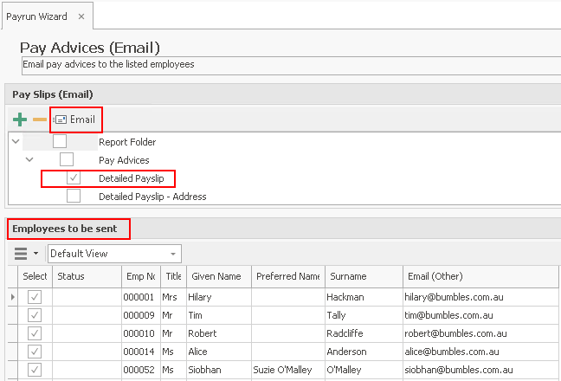The image size is (561, 381).
Task: Untick the Detailed Payslip checkbox
Action: point(74,178)
